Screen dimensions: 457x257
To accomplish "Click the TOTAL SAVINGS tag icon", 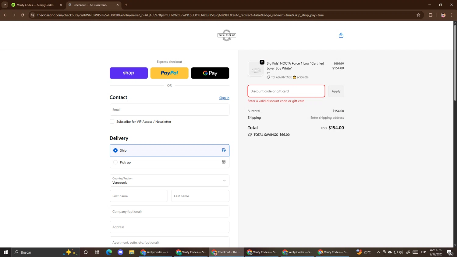I will 250,135.
